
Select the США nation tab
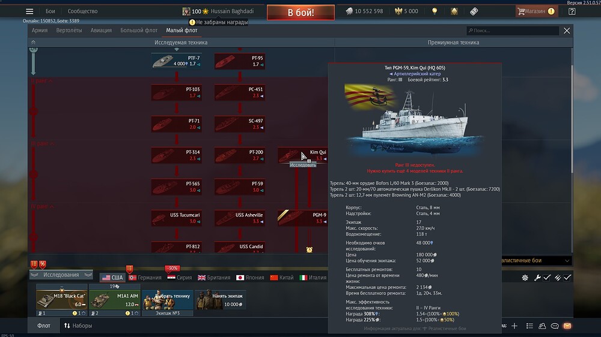[113, 277]
